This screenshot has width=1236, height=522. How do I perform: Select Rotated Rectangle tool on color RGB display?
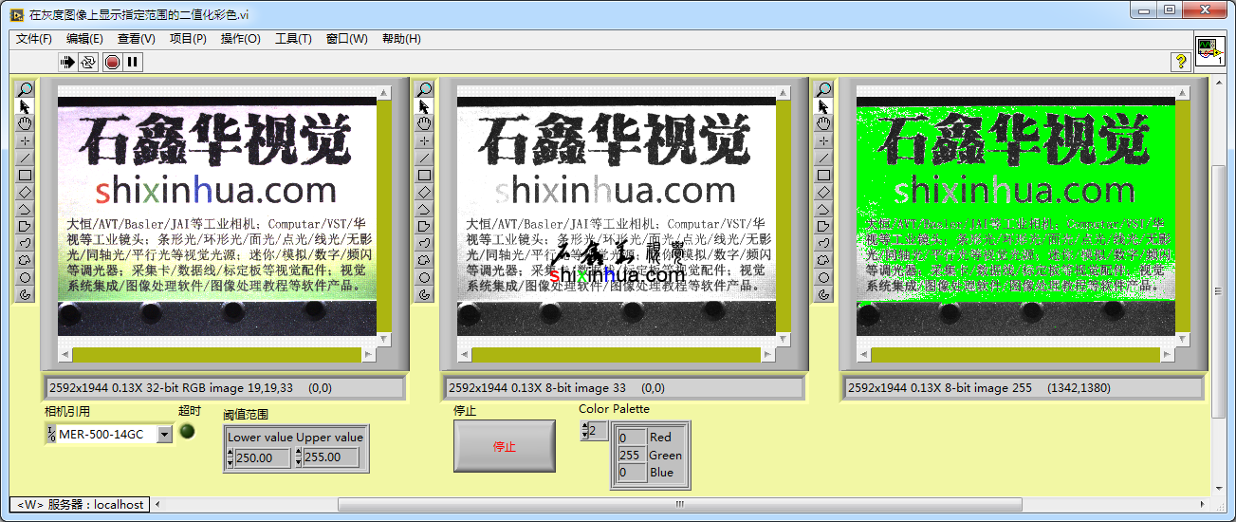pos(26,192)
